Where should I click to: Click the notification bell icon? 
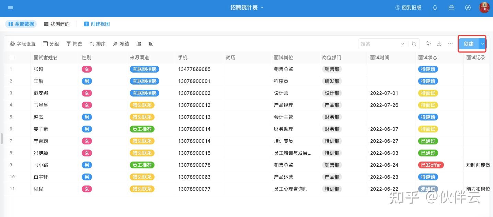point(435,8)
